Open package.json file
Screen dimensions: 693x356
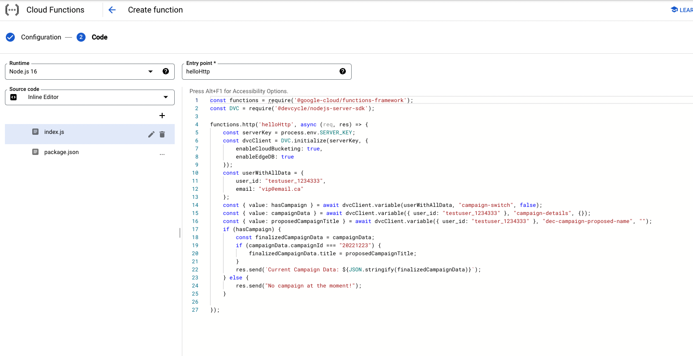(61, 152)
